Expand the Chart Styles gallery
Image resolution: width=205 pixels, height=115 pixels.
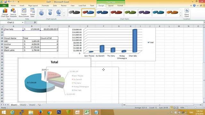pos(181,16)
